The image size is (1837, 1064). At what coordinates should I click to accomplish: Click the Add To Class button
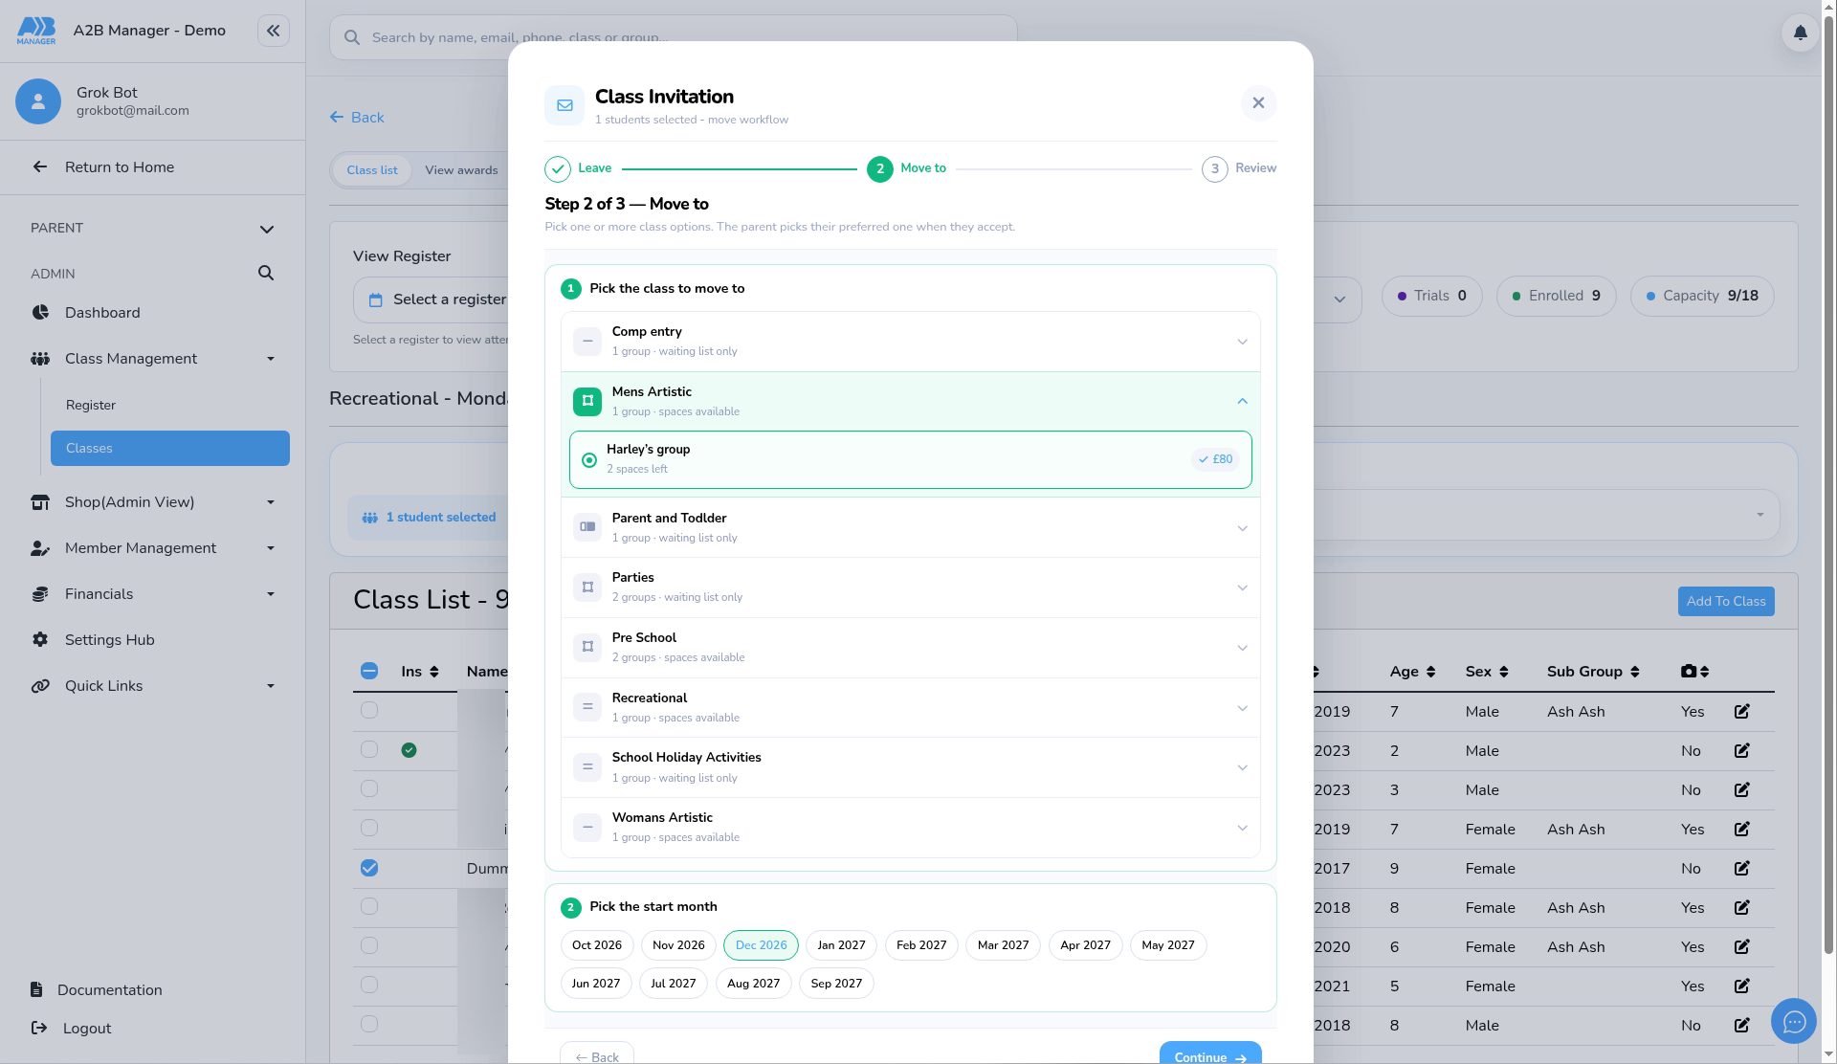coord(1726,602)
